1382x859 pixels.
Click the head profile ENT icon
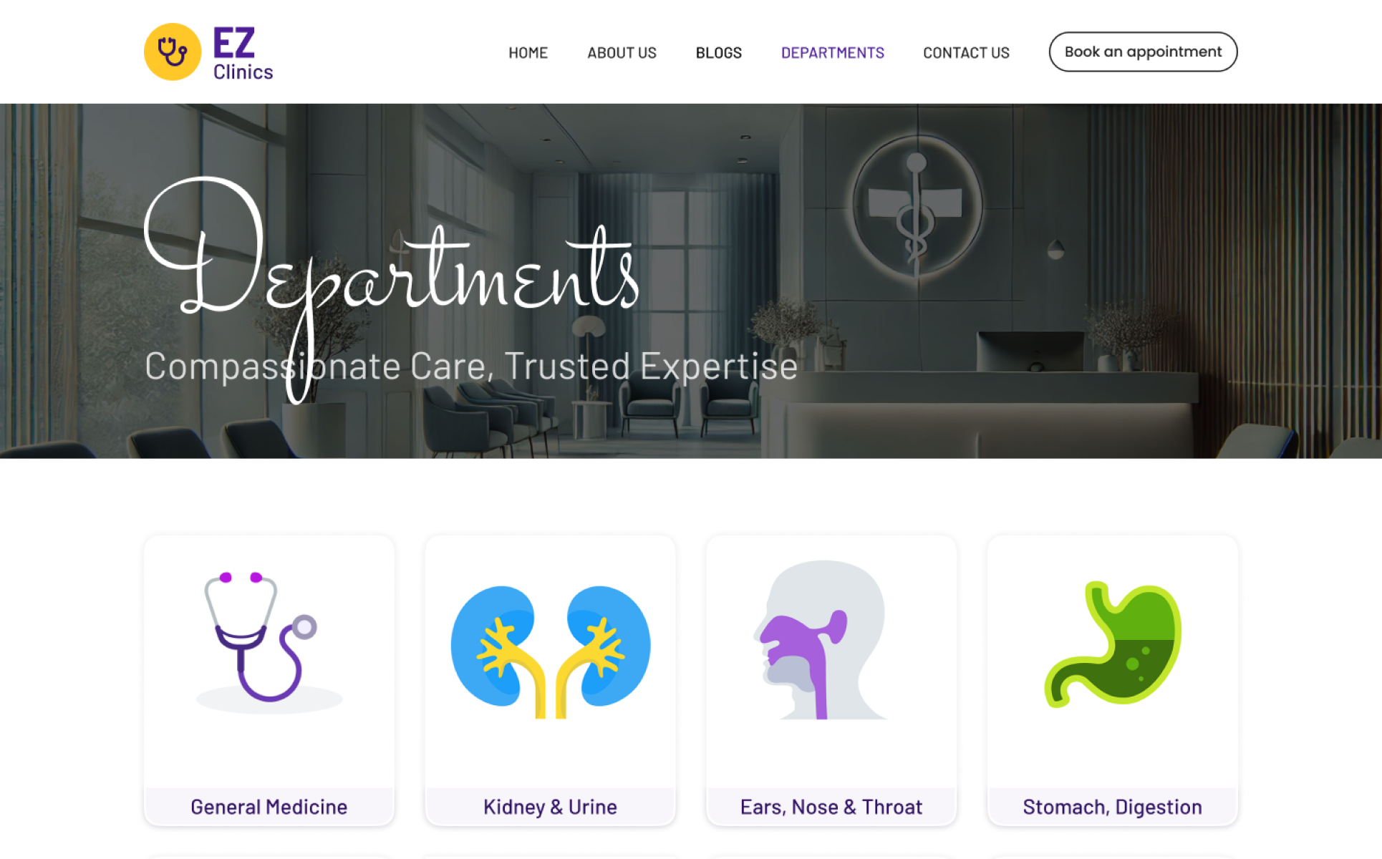tap(820, 639)
